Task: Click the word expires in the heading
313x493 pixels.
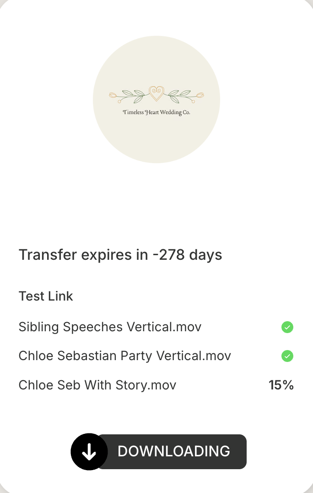Action: tap(106, 255)
